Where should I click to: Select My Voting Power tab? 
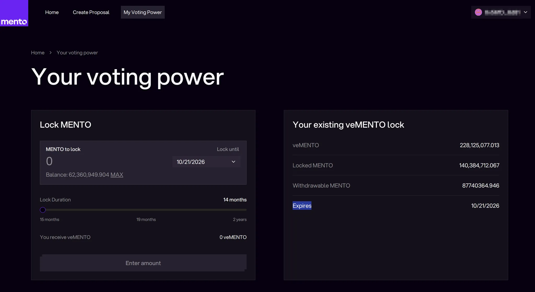pyautogui.click(x=143, y=12)
